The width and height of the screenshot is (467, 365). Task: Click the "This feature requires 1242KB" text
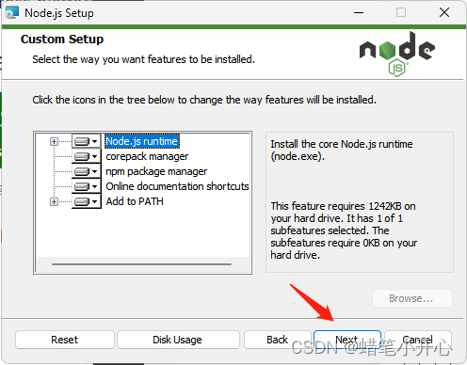point(344,230)
